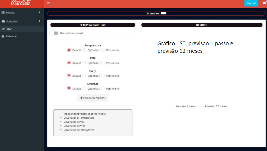The width and height of the screenshot is (267, 151).
Task: Click the Models grid icon
Action: tap(3, 12)
